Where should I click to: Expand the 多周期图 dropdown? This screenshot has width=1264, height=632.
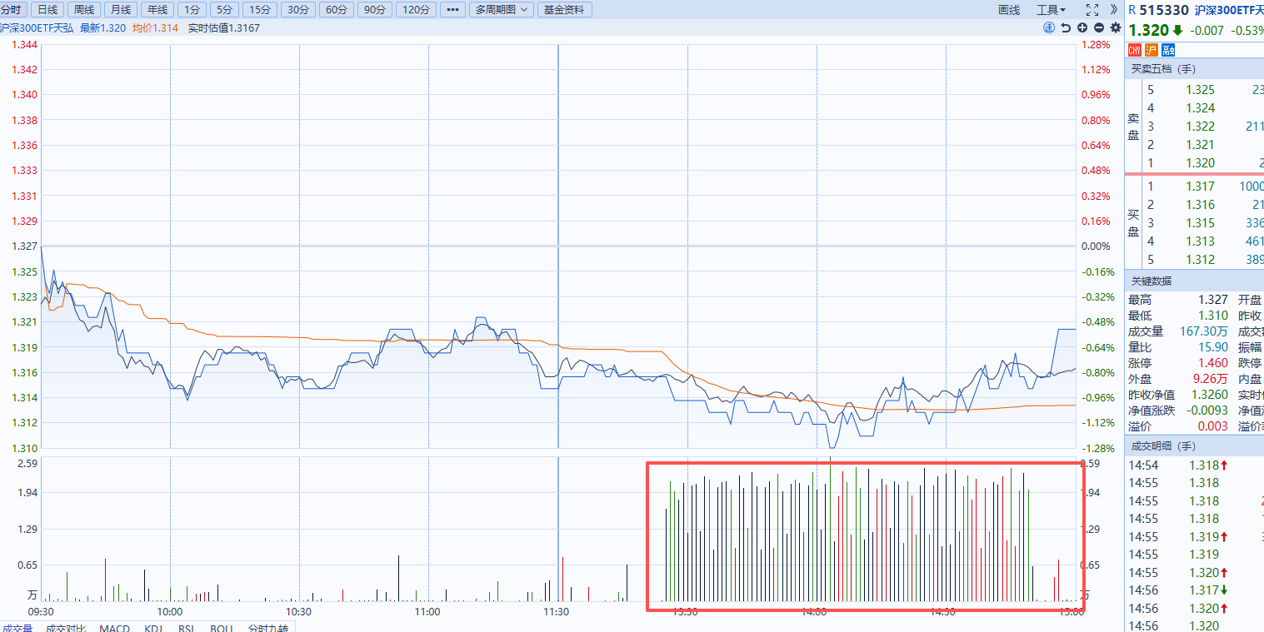(501, 10)
